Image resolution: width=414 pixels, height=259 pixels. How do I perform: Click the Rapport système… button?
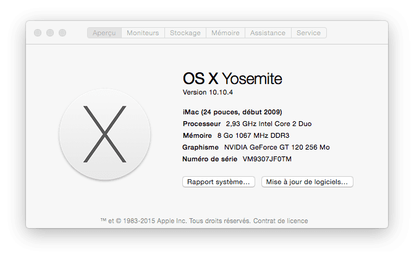point(219,182)
